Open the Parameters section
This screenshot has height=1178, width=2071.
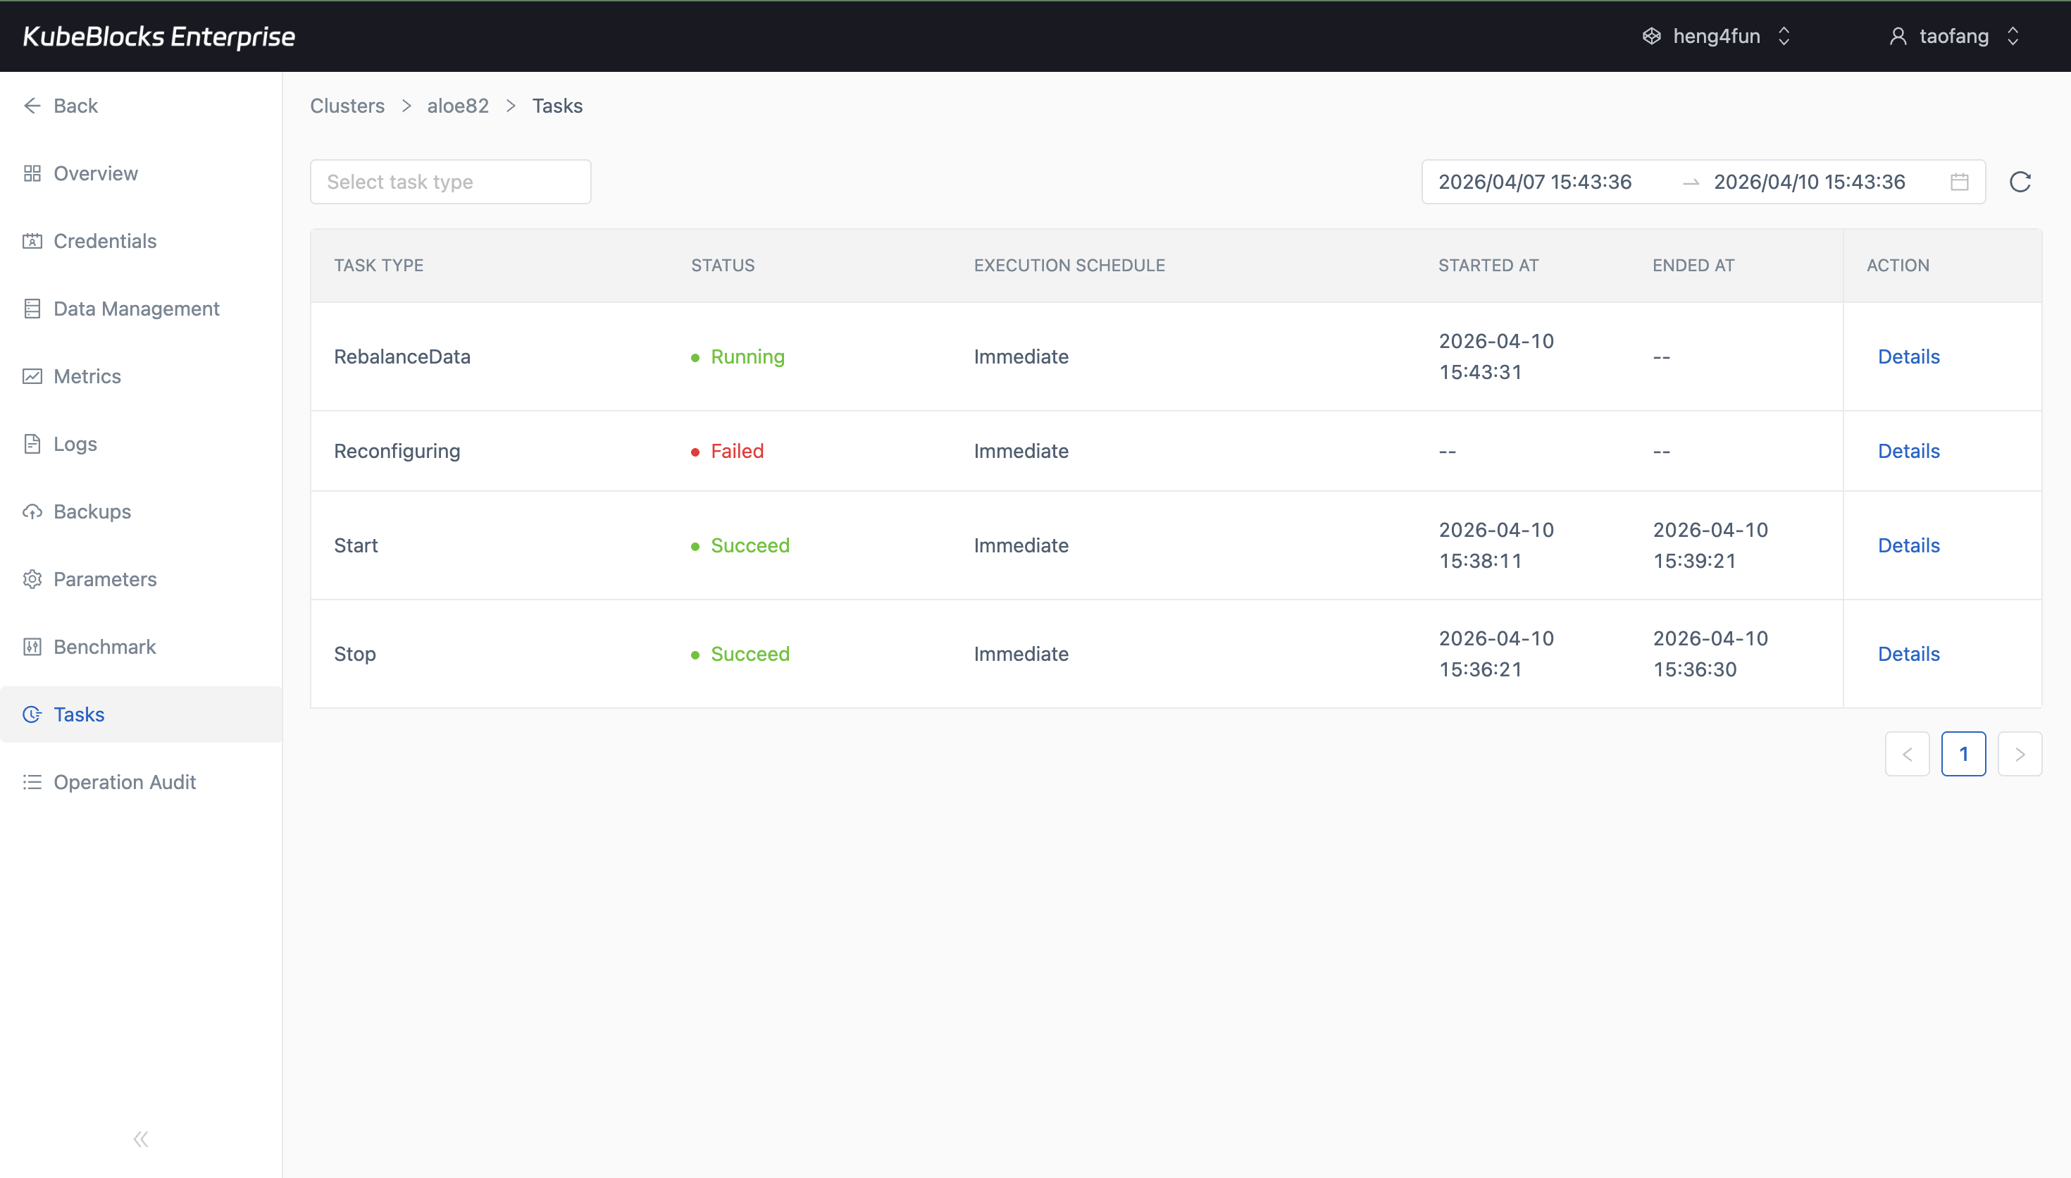click(x=104, y=579)
